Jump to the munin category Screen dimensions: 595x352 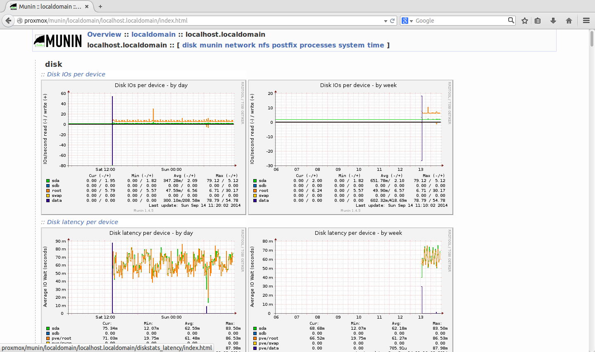tap(211, 45)
